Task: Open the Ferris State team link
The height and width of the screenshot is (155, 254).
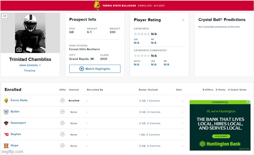Action: tap(19, 100)
